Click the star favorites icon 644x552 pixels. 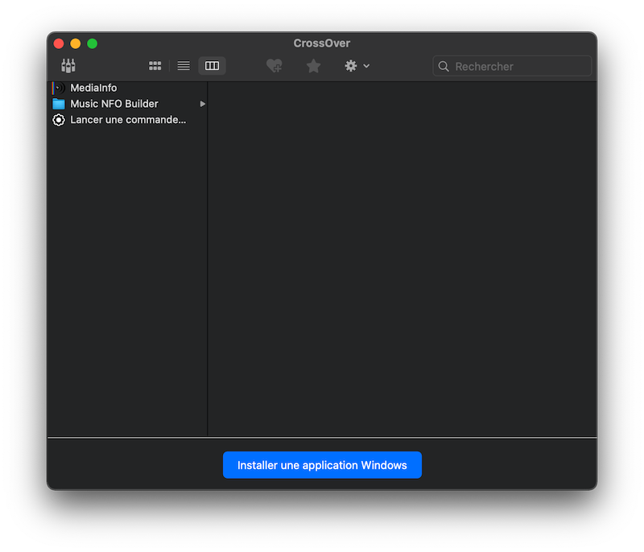[313, 66]
